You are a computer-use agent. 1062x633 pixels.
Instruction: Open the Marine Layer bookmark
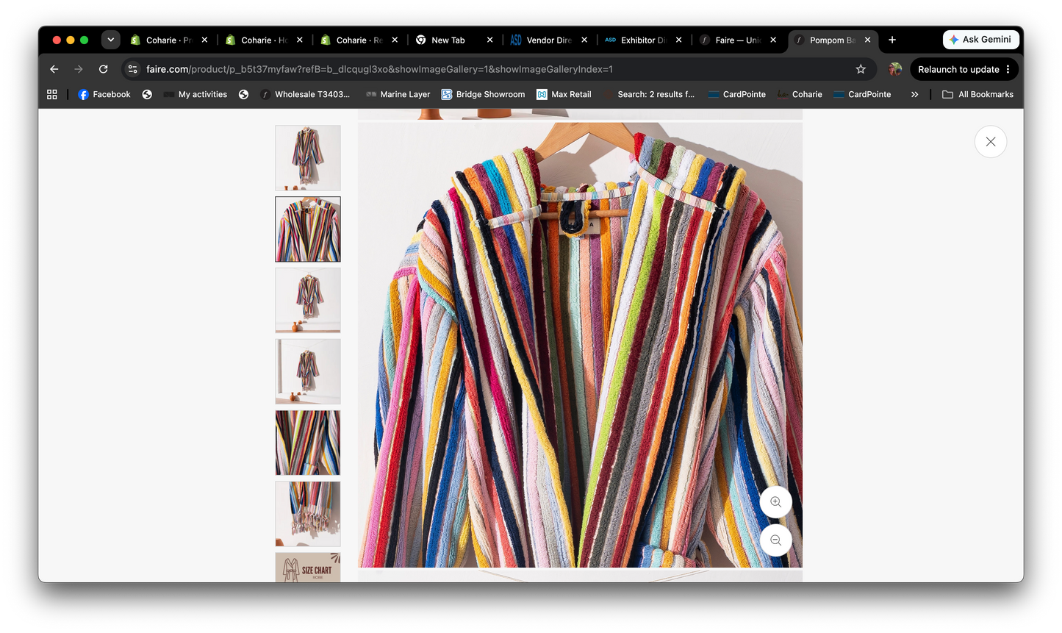[398, 94]
